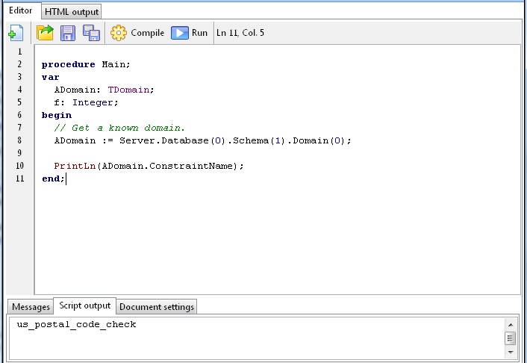The image size is (527, 363).
Task: Click the Save As double-floppy icon
Action: [x=91, y=33]
